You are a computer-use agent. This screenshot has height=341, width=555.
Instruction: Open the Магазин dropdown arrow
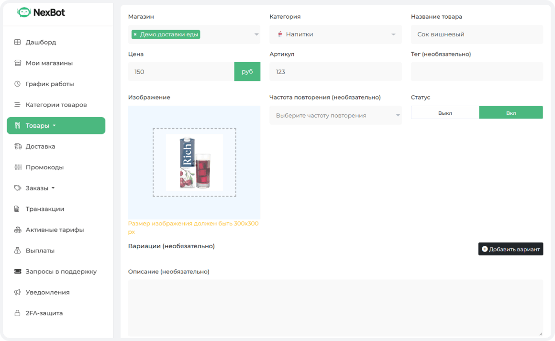pyautogui.click(x=256, y=34)
